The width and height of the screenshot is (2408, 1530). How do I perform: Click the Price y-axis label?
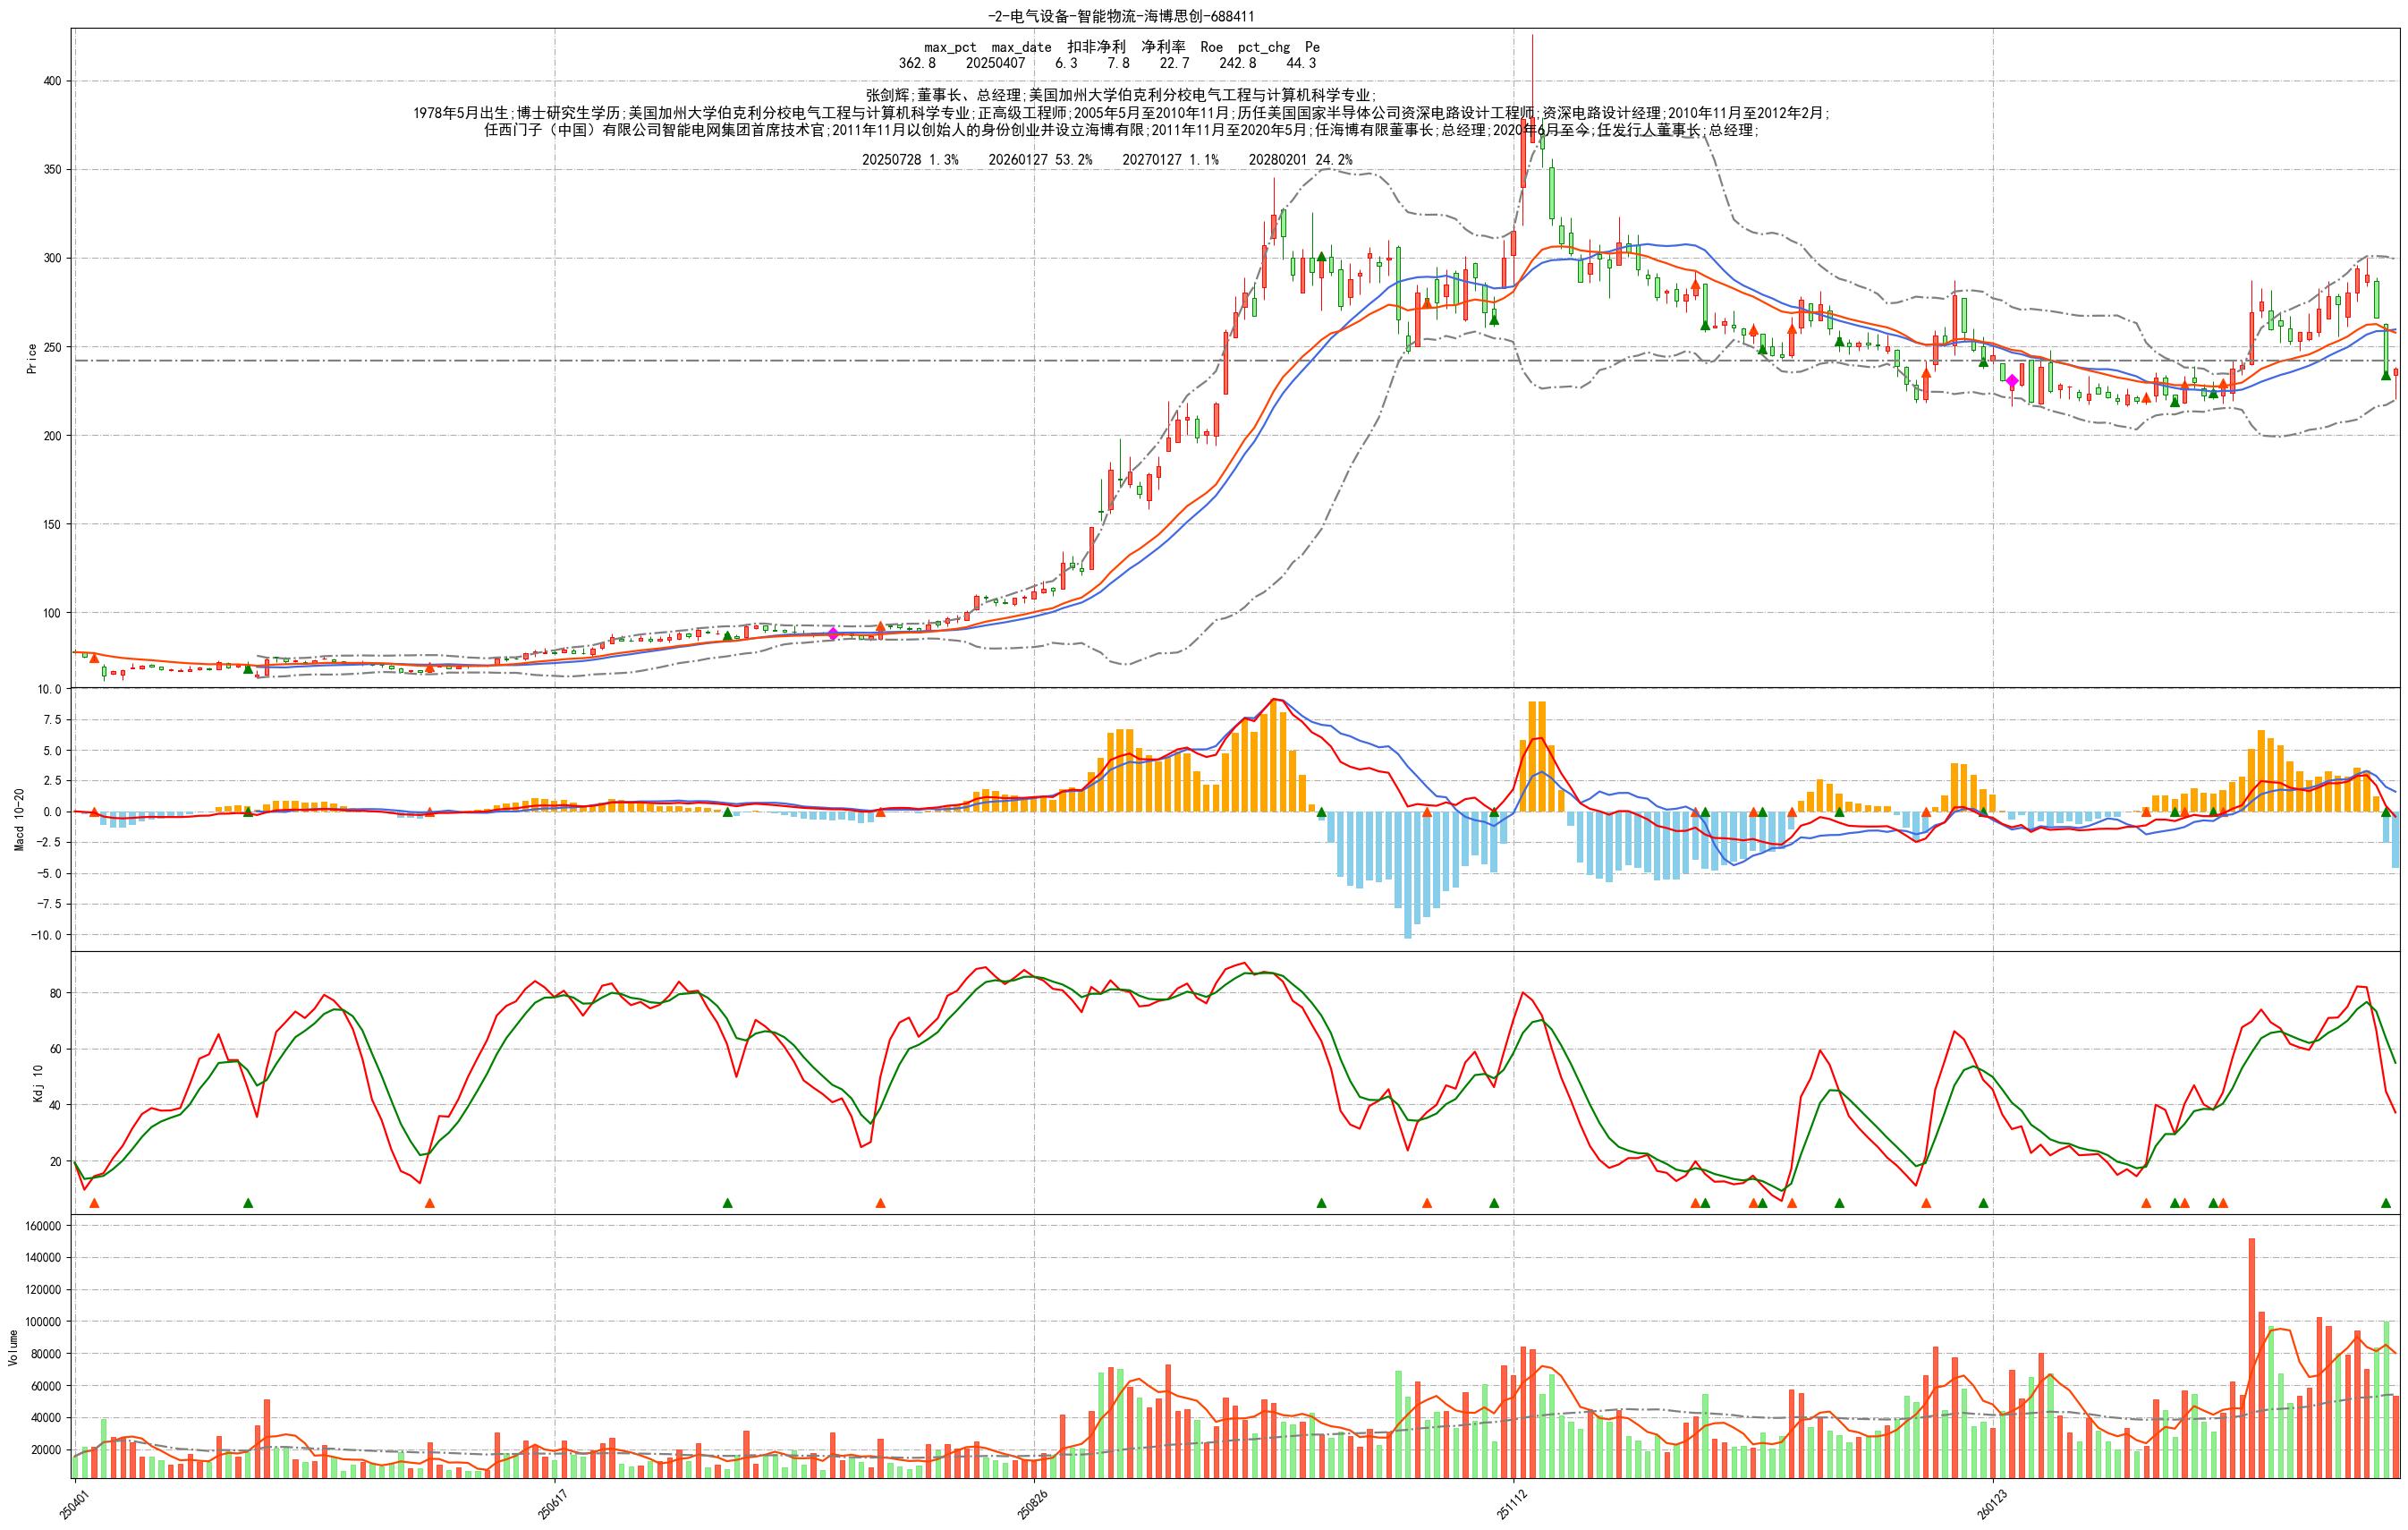point(31,358)
